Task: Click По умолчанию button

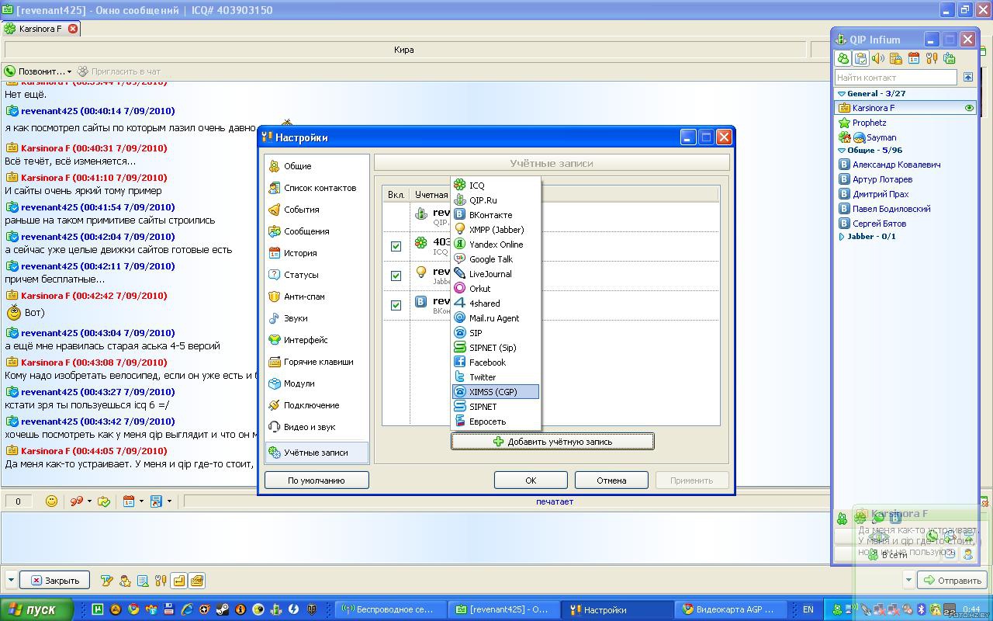Action: pos(317,480)
